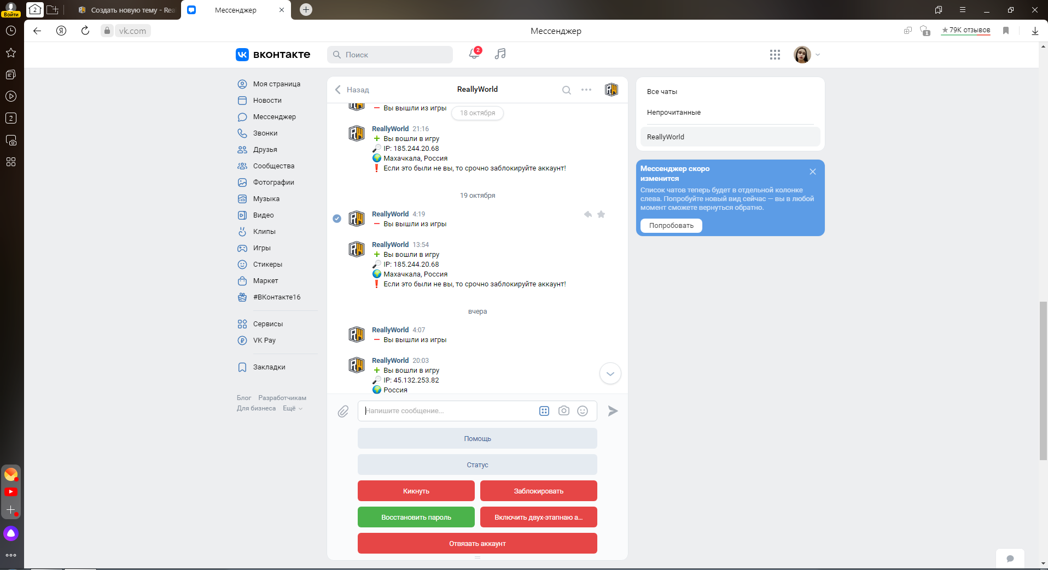Search within the ReallyWorld chat

tap(567, 90)
